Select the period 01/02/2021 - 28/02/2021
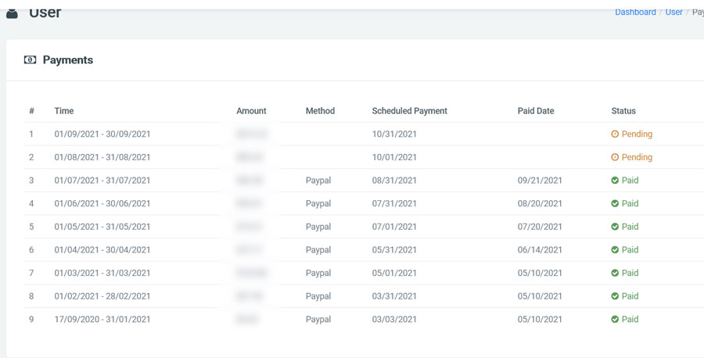Image resolution: width=704 pixels, height=358 pixels. point(102,296)
